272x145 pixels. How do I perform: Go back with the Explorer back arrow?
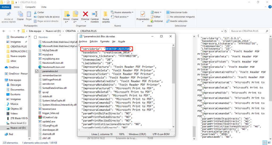click(4, 31)
